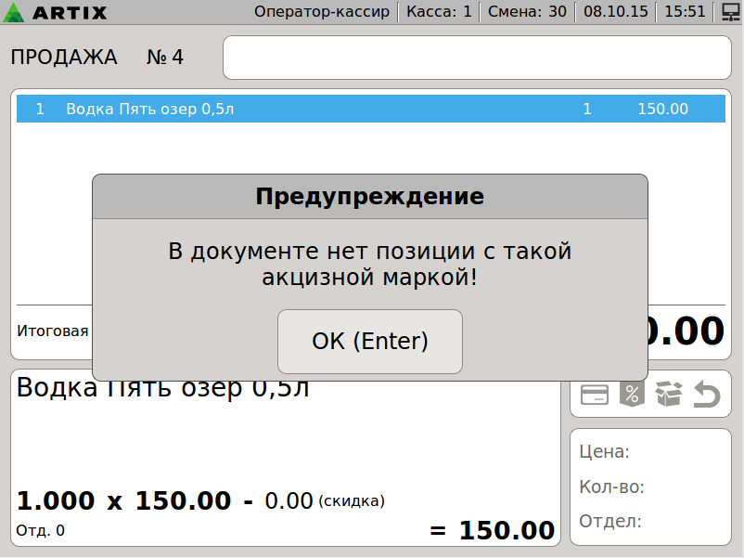Click the 15:51 clock in header

(685, 12)
